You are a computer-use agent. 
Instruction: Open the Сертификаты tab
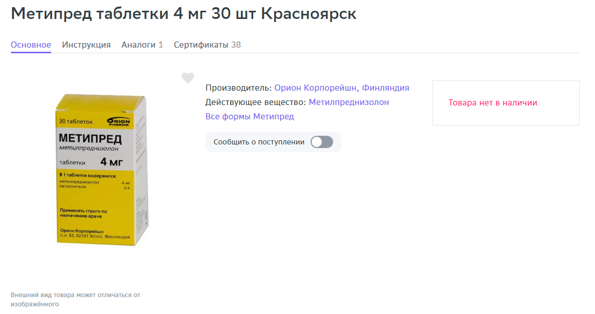point(207,45)
